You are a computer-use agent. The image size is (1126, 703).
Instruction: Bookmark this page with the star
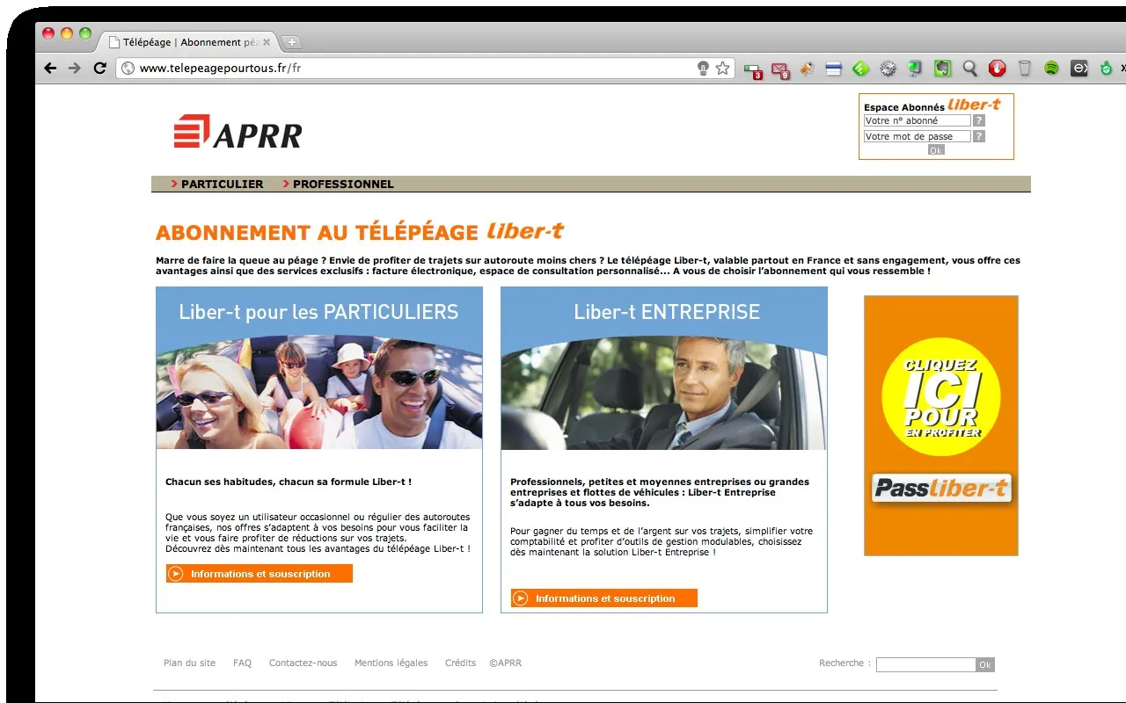pos(722,69)
